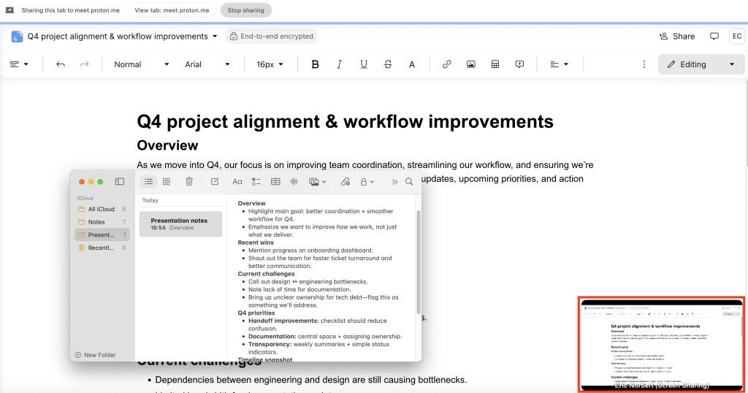
Task: Click the Proton Docs page scrollbar
Action: (745, 123)
